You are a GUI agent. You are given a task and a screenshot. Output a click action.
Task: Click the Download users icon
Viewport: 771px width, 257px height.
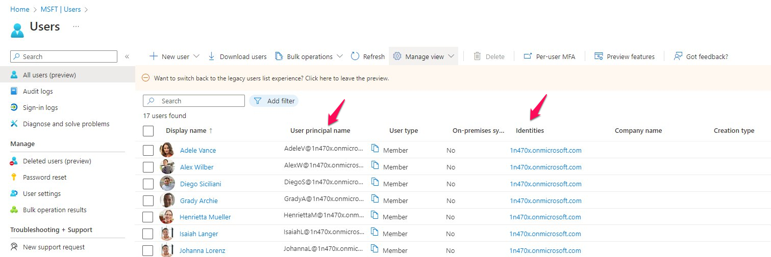pos(212,56)
